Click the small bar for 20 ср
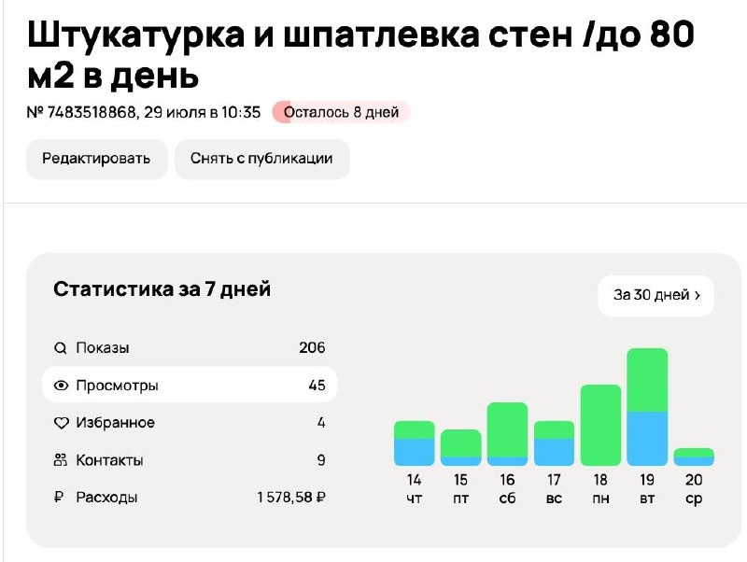Image resolution: width=747 pixels, height=562 pixels. [693, 457]
